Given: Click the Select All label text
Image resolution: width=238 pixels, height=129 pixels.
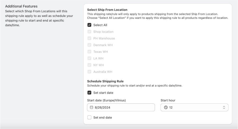Looking at the screenshot, I should pos(100,25).
